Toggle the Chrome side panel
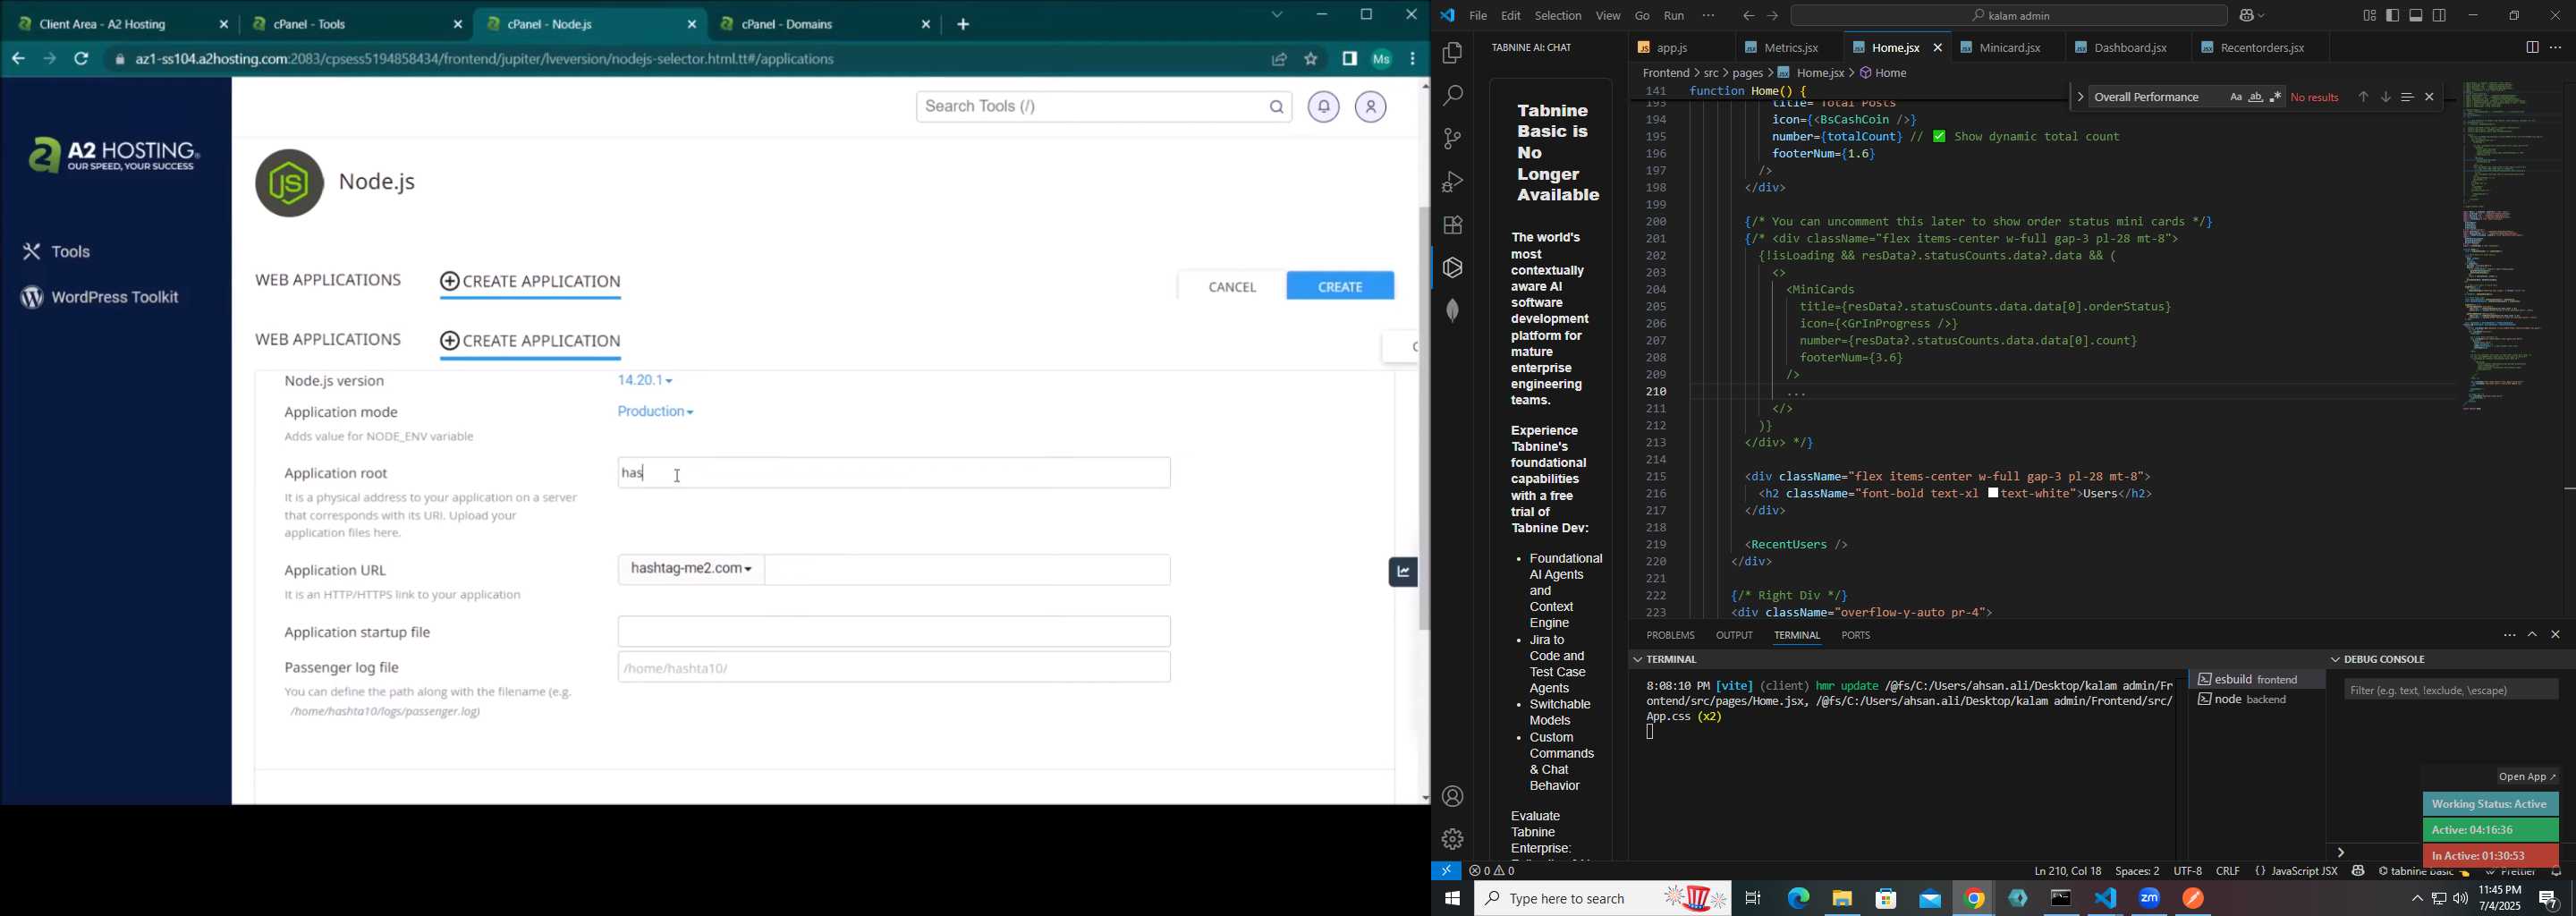Image resolution: width=2576 pixels, height=916 pixels. (x=1349, y=59)
